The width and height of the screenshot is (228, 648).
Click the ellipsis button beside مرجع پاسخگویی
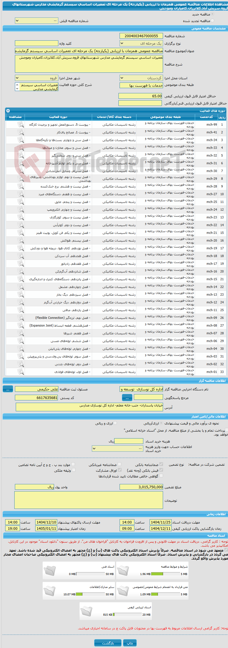[127, 398]
